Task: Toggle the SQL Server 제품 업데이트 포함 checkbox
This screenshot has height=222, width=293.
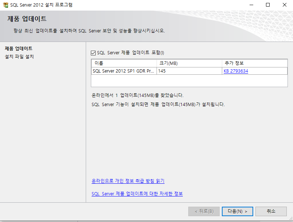Action: coord(93,53)
